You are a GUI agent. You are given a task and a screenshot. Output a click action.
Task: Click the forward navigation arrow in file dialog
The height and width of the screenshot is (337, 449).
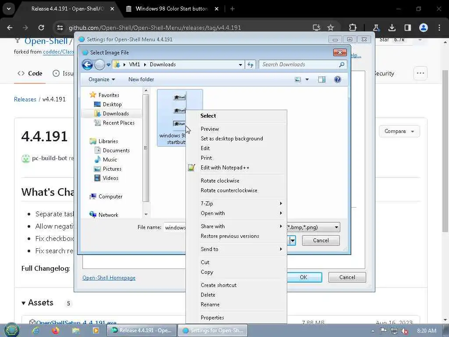click(100, 65)
